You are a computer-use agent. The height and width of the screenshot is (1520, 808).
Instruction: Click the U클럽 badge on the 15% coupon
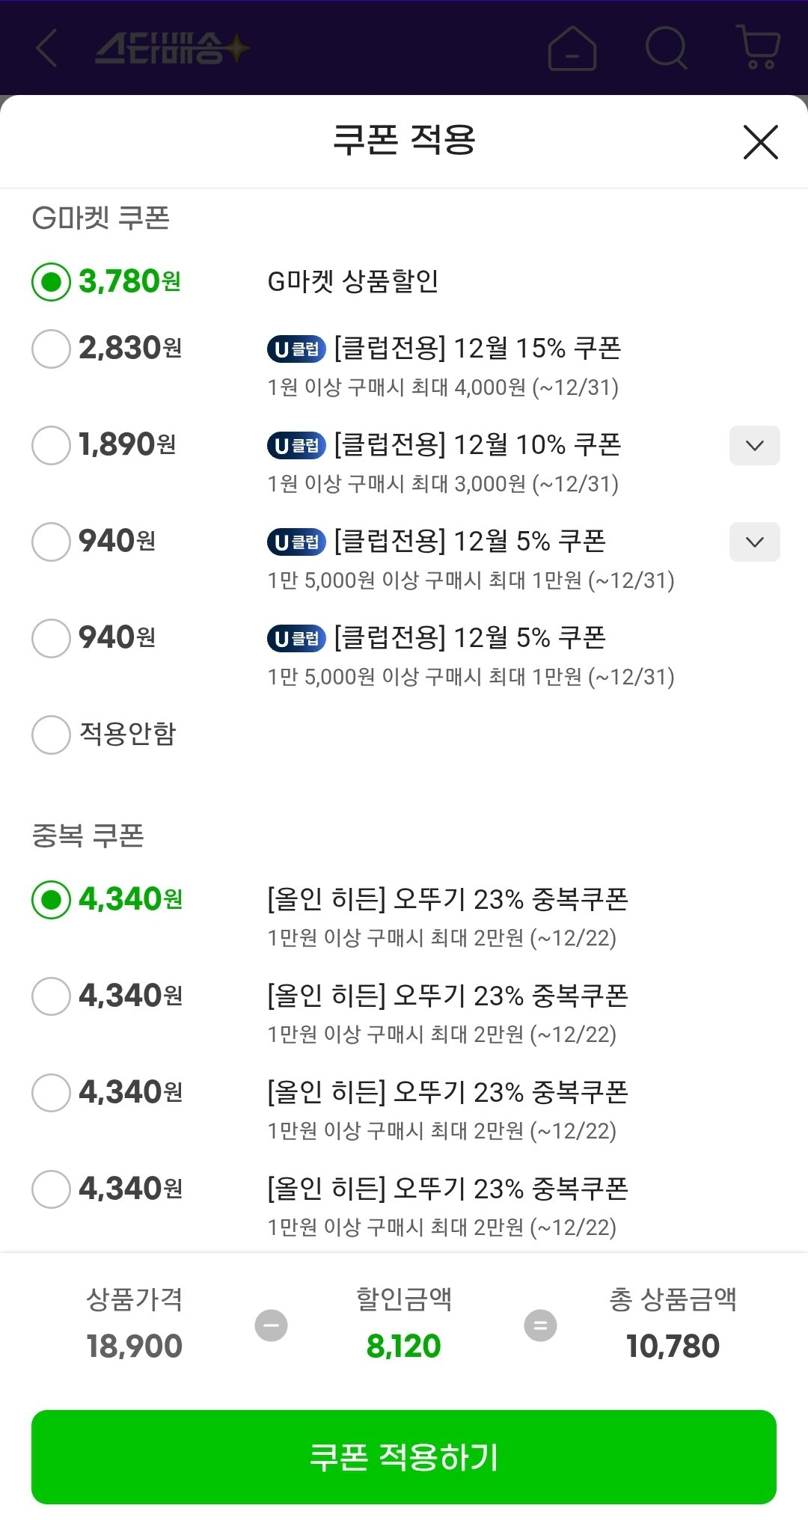[296, 348]
